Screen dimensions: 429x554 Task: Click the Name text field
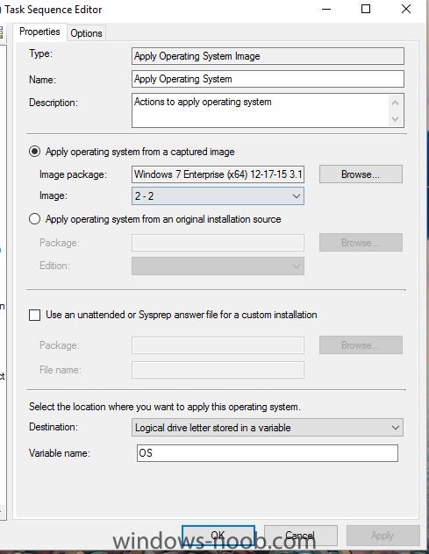[x=268, y=79]
